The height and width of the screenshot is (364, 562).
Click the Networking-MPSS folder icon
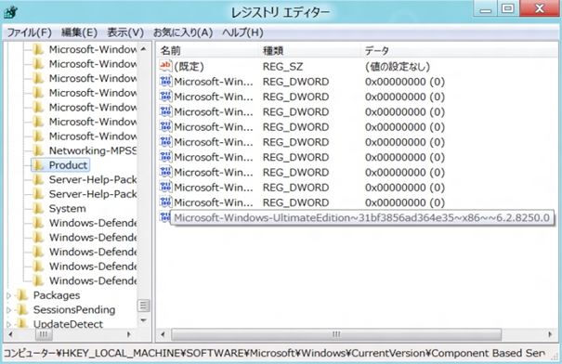click(x=38, y=150)
